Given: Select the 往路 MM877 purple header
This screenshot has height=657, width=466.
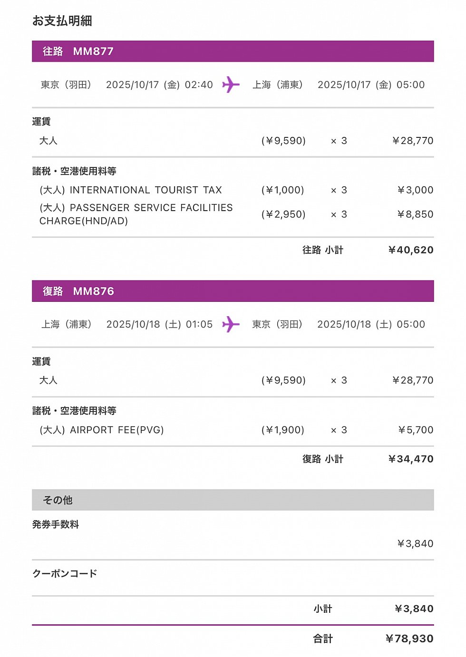Looking at the screenshot, I should pyautogui.click(x=233, y=51).
